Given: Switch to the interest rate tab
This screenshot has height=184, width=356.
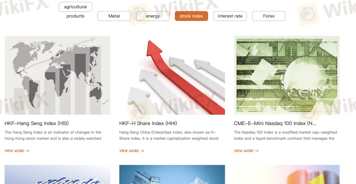Looking at the screenshot, I should coord(230,16).
